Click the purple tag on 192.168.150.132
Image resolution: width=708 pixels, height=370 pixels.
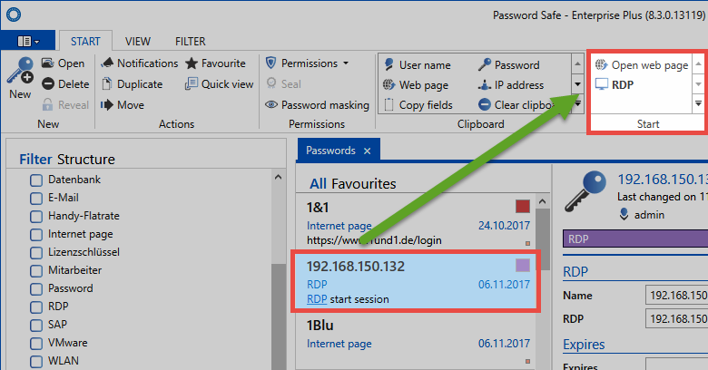pos(522,265)
